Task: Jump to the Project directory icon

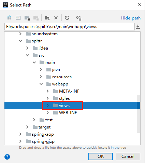Action: pos(27,18)
